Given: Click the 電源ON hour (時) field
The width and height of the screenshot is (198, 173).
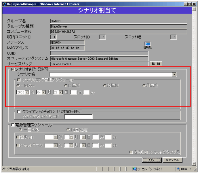Looking at the screenshot, I should 95,137.
